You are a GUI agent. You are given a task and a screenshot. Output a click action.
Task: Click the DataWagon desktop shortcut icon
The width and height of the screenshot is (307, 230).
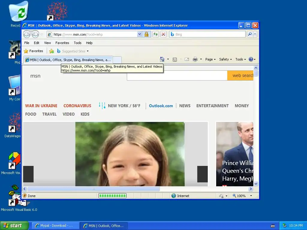click(14, 122)
